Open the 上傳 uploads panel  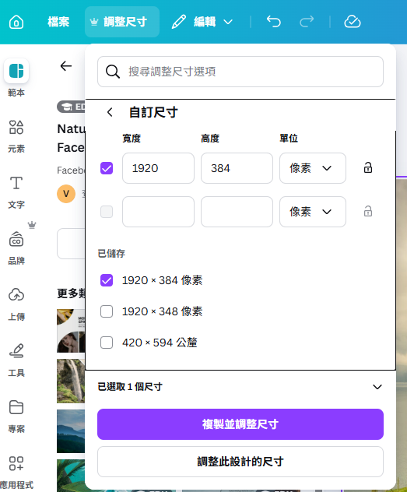(x=16, y=304)
